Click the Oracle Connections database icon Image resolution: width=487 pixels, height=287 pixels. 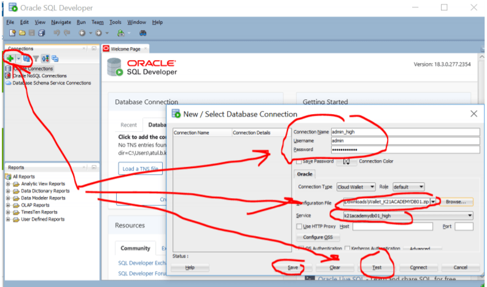[8, 69]
